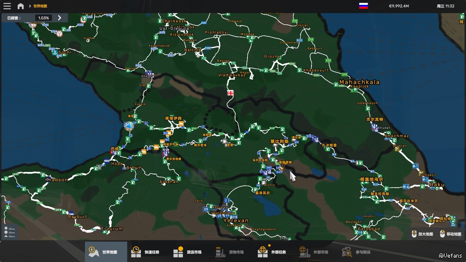This screenshot has height=262, width=466.
Task: Click the Russian flag indicator
Action: [x=363, y=6]
